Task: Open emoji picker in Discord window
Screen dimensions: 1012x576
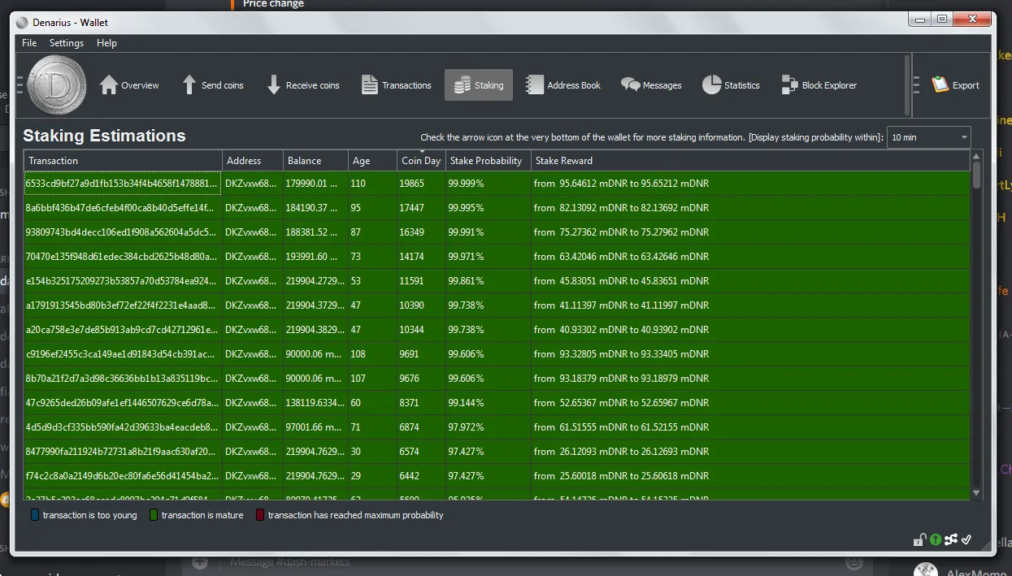Action: pos(853,562)
